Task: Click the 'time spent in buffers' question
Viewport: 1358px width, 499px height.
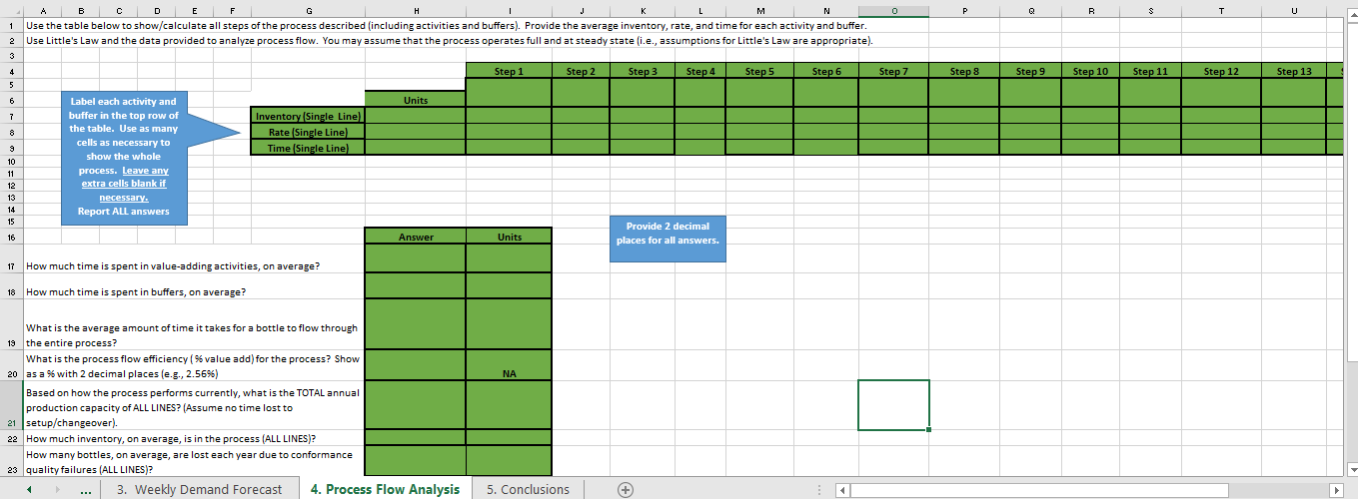Action: [x=137, y=291]
